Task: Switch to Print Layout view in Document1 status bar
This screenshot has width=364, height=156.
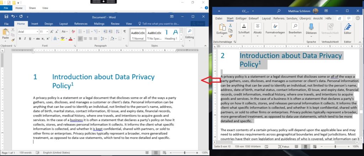Action: pyautogui.click(x=156, y=152)
